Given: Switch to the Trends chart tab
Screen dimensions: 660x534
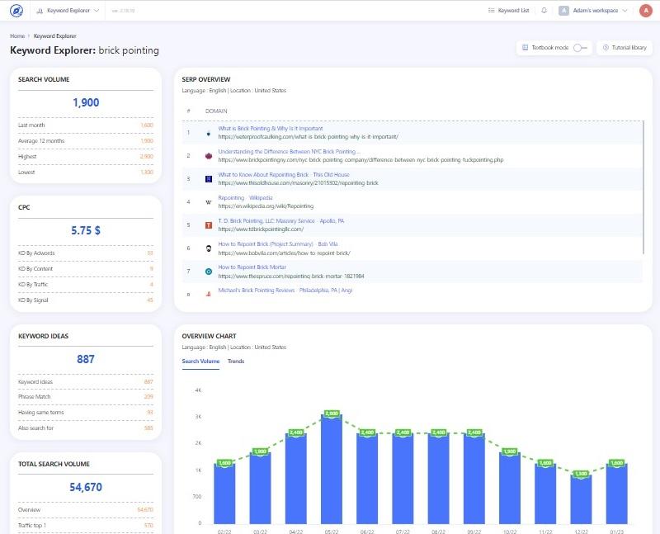Looking at the screenshot, I should [x=236, y=362].
